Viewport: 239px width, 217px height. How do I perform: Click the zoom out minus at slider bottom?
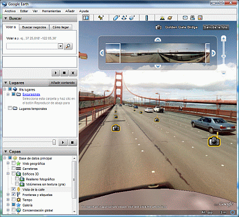coord(223,73)
